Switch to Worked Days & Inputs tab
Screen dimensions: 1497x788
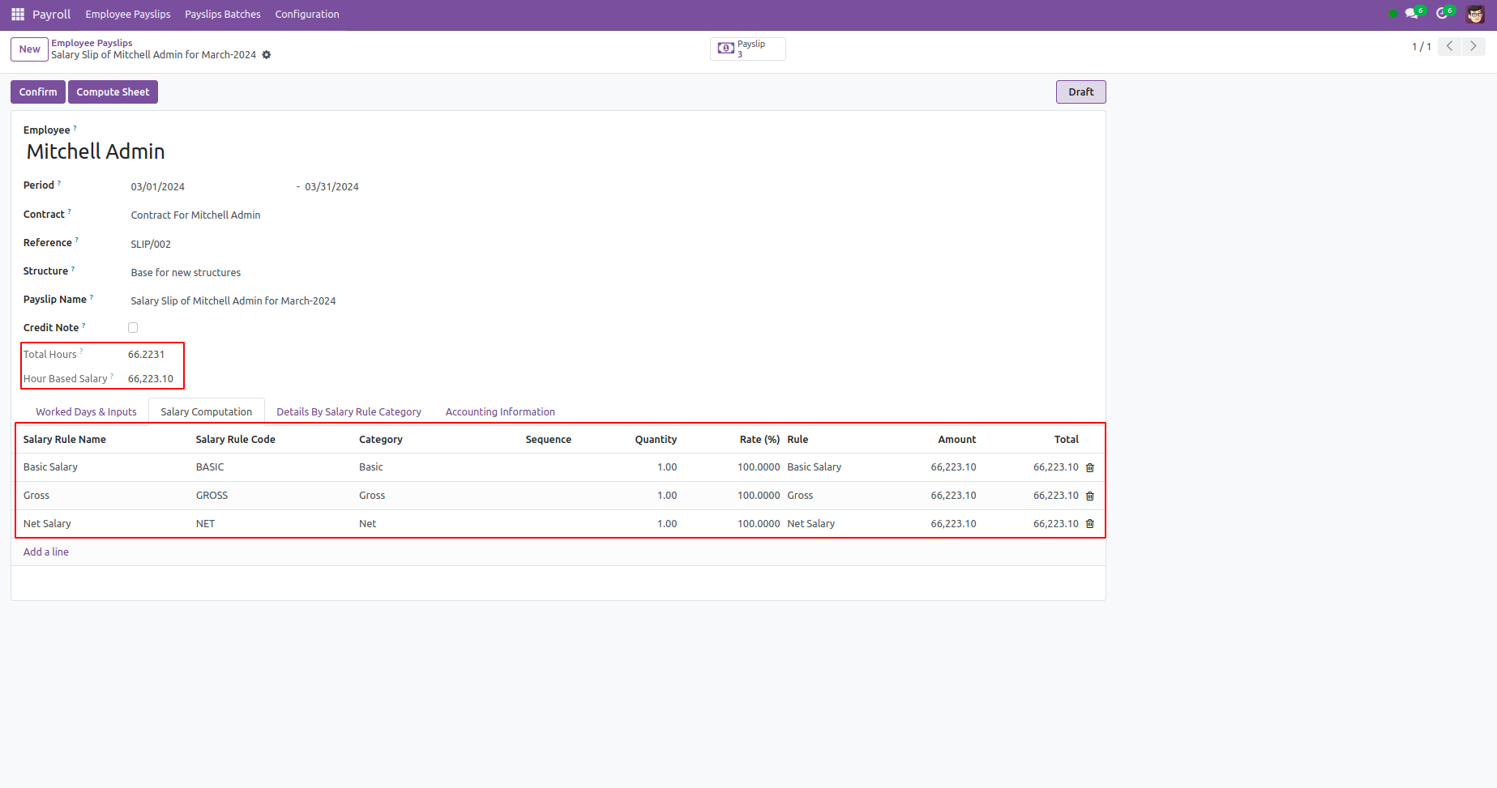point(86,412)
